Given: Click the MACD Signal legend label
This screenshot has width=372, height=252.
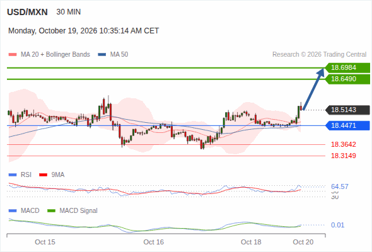Looking at the screenshot, I should pos(79,211).
